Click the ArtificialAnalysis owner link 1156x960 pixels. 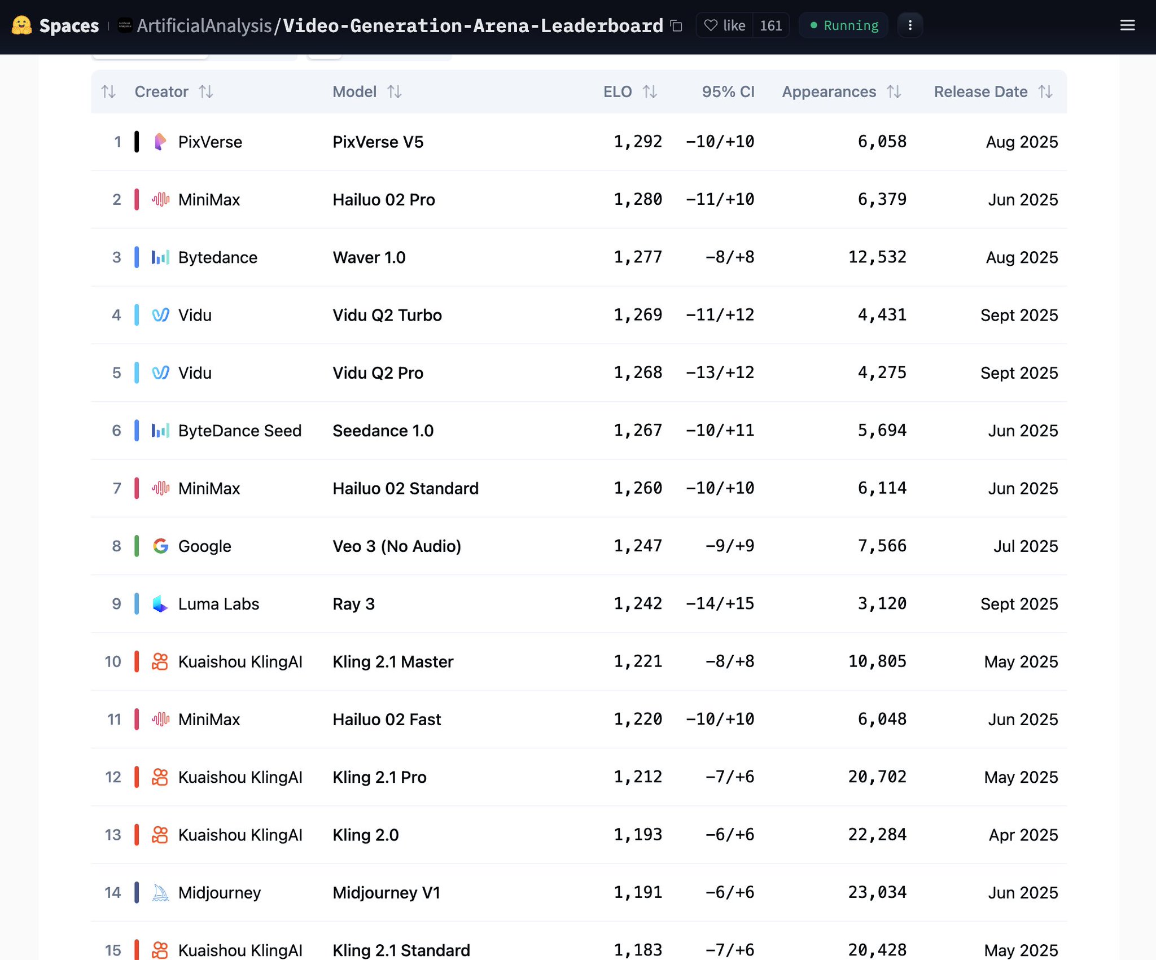(x=204, y=25)
